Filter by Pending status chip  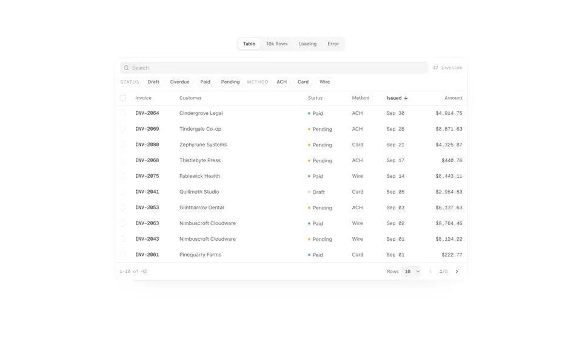(x=230, y=82)
